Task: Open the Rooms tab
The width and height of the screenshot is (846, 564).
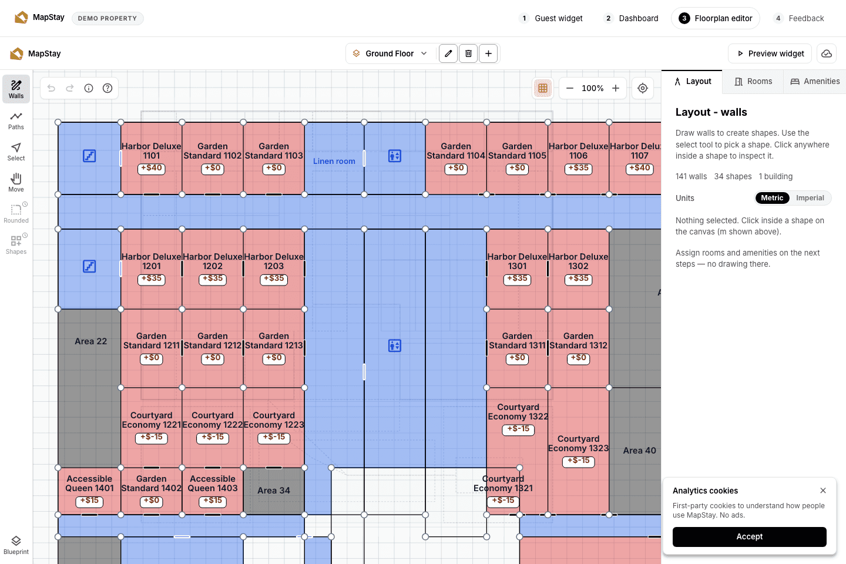Action: pyautogui.click(x=753, y=82)
